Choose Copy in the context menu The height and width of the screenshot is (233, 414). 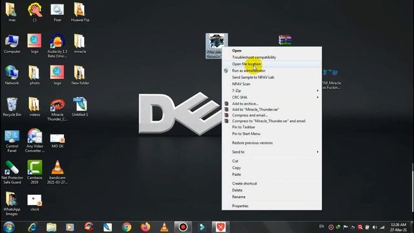click(x=272, y=168)
